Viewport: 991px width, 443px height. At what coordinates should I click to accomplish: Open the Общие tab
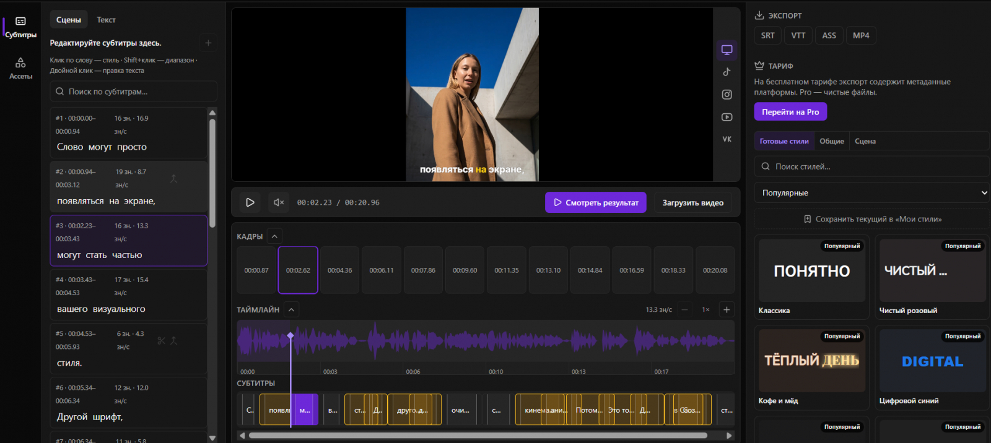[x=832, y=141]
